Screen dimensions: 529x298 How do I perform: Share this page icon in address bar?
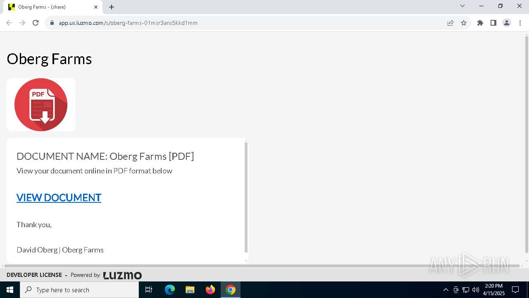[450, 23]
